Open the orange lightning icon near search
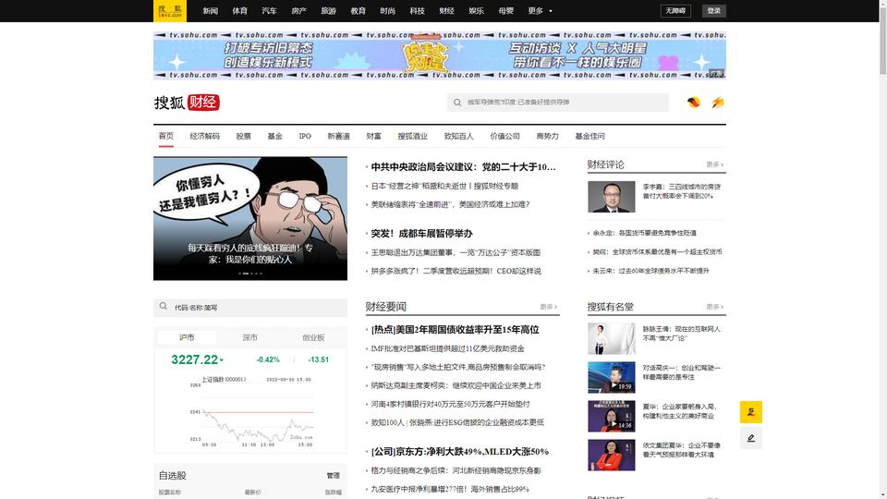This screenshot has height=499, width=887. tap(718, 103)
